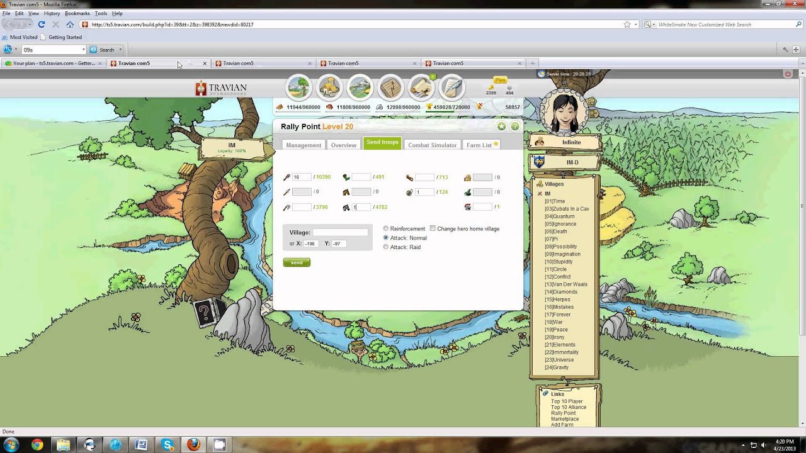Click the logout power icon

pyautogui.click(x=787, y=74)
